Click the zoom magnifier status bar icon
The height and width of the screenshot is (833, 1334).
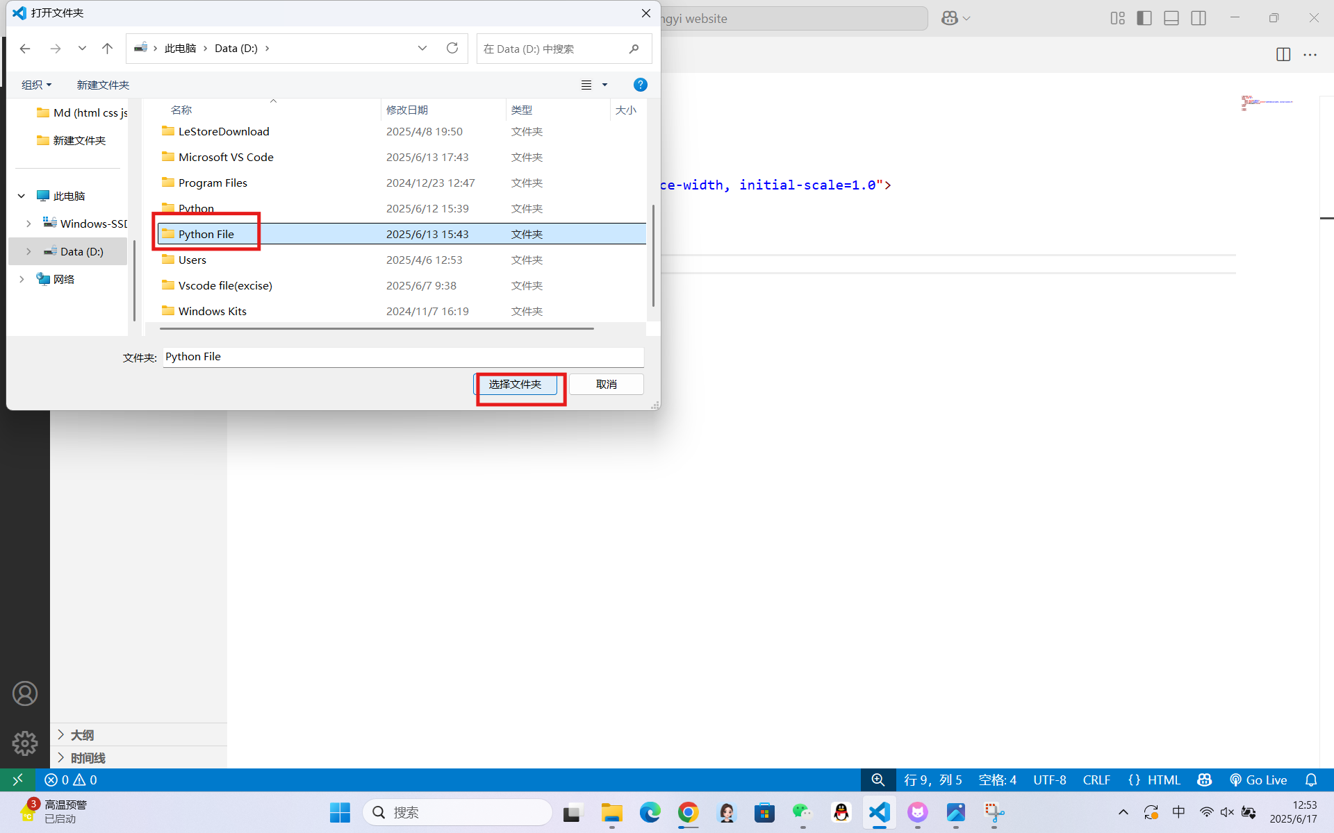(x=878, y=780)
